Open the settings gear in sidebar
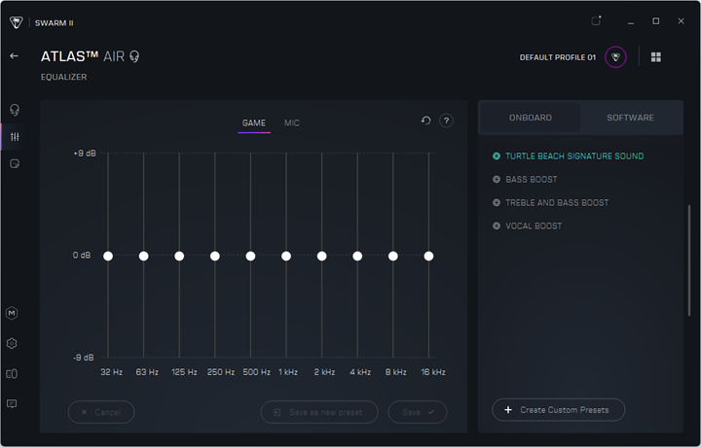The height and width of the screenshot is (447, 701). click(x=13, y=343)
